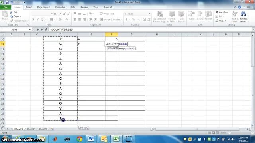Open Format as Table

[x=172, y=17]
